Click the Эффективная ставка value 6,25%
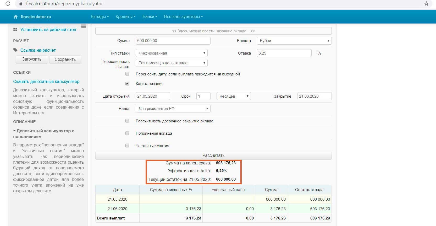Viewport: 436px width, 226px height. click(222, 171)
